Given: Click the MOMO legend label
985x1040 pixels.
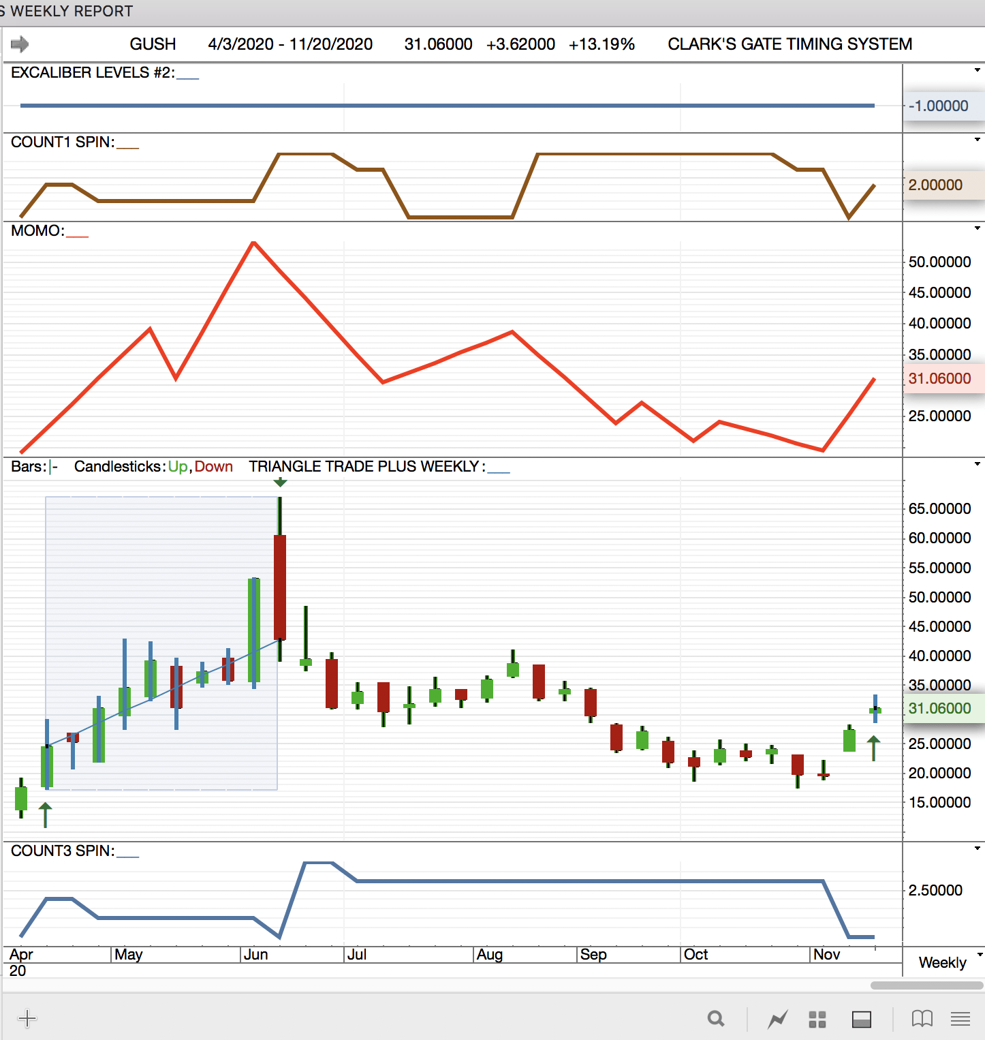Looking at the screenshot, I should pos(37,230).
